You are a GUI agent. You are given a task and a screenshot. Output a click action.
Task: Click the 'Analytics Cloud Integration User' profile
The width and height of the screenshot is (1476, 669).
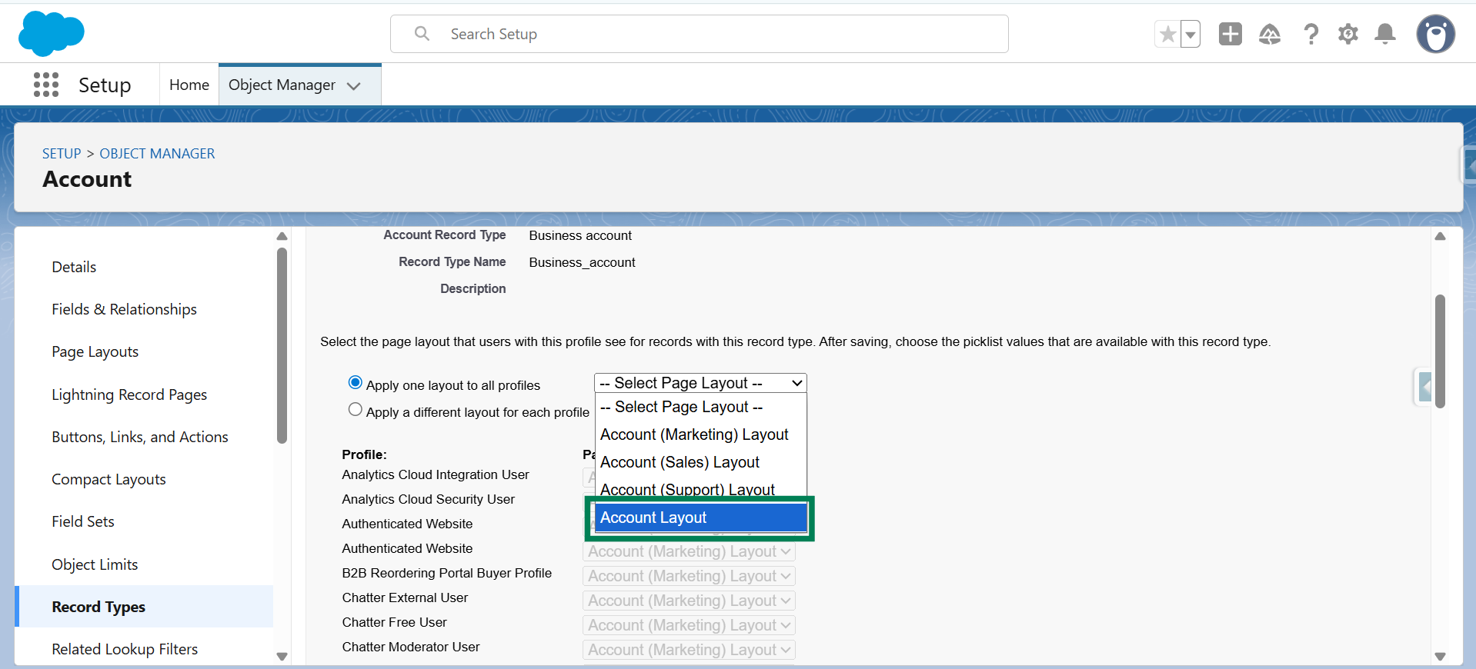point(436,474)
